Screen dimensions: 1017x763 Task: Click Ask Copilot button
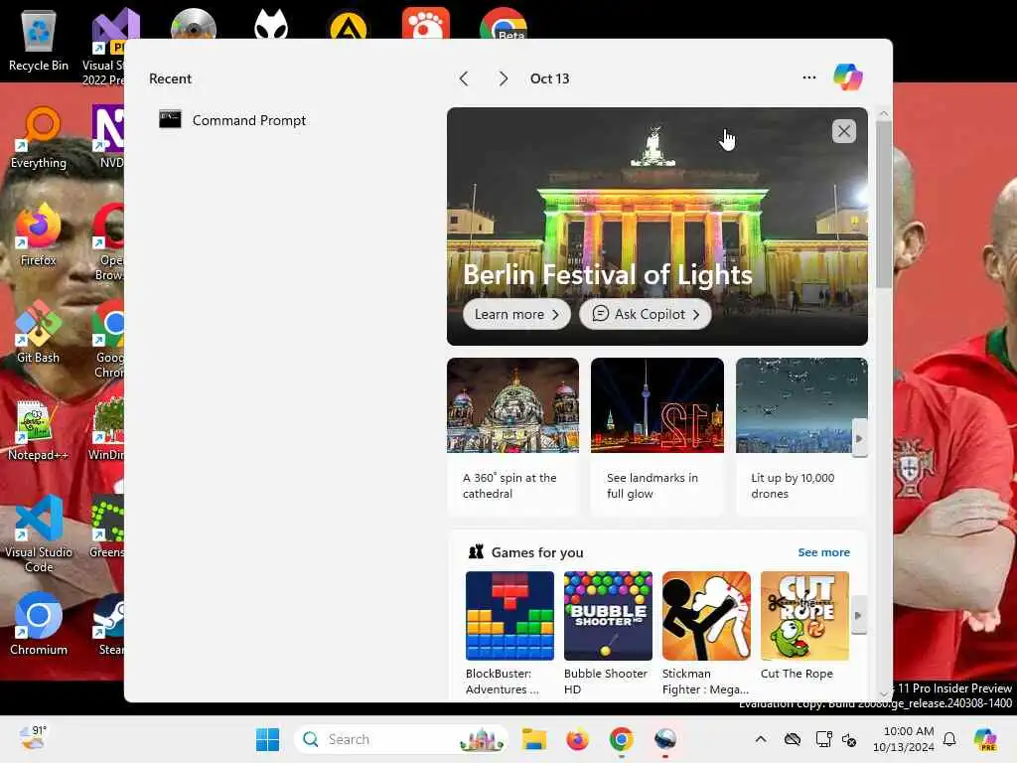tap(646, 314)
